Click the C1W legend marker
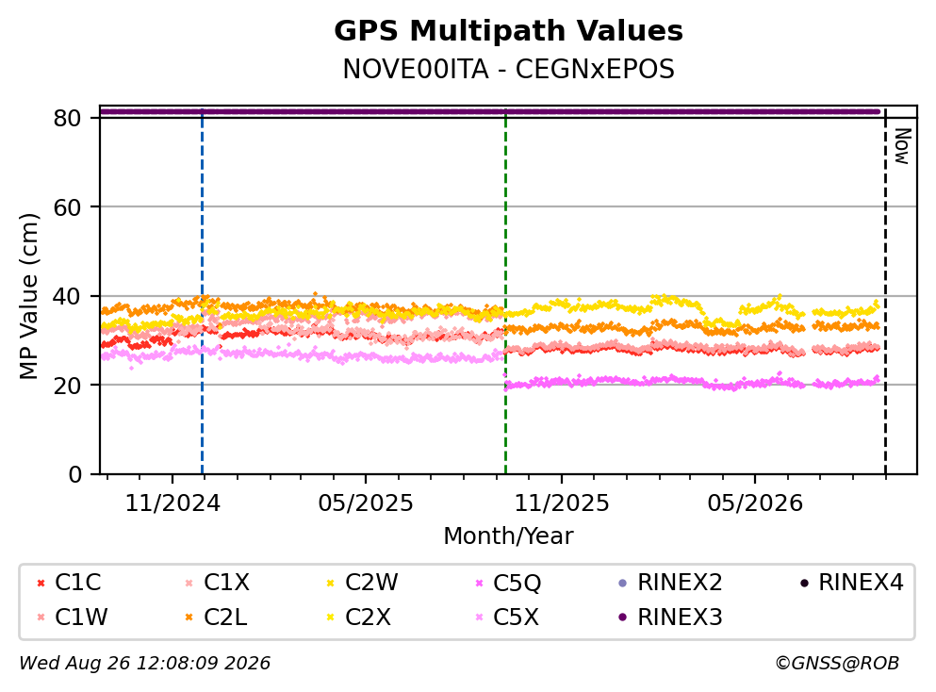The height and width of the screenshot is (692, 936). tap(41, 618)
